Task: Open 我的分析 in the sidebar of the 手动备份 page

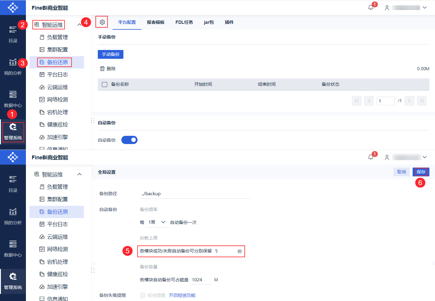Action: 13,67
